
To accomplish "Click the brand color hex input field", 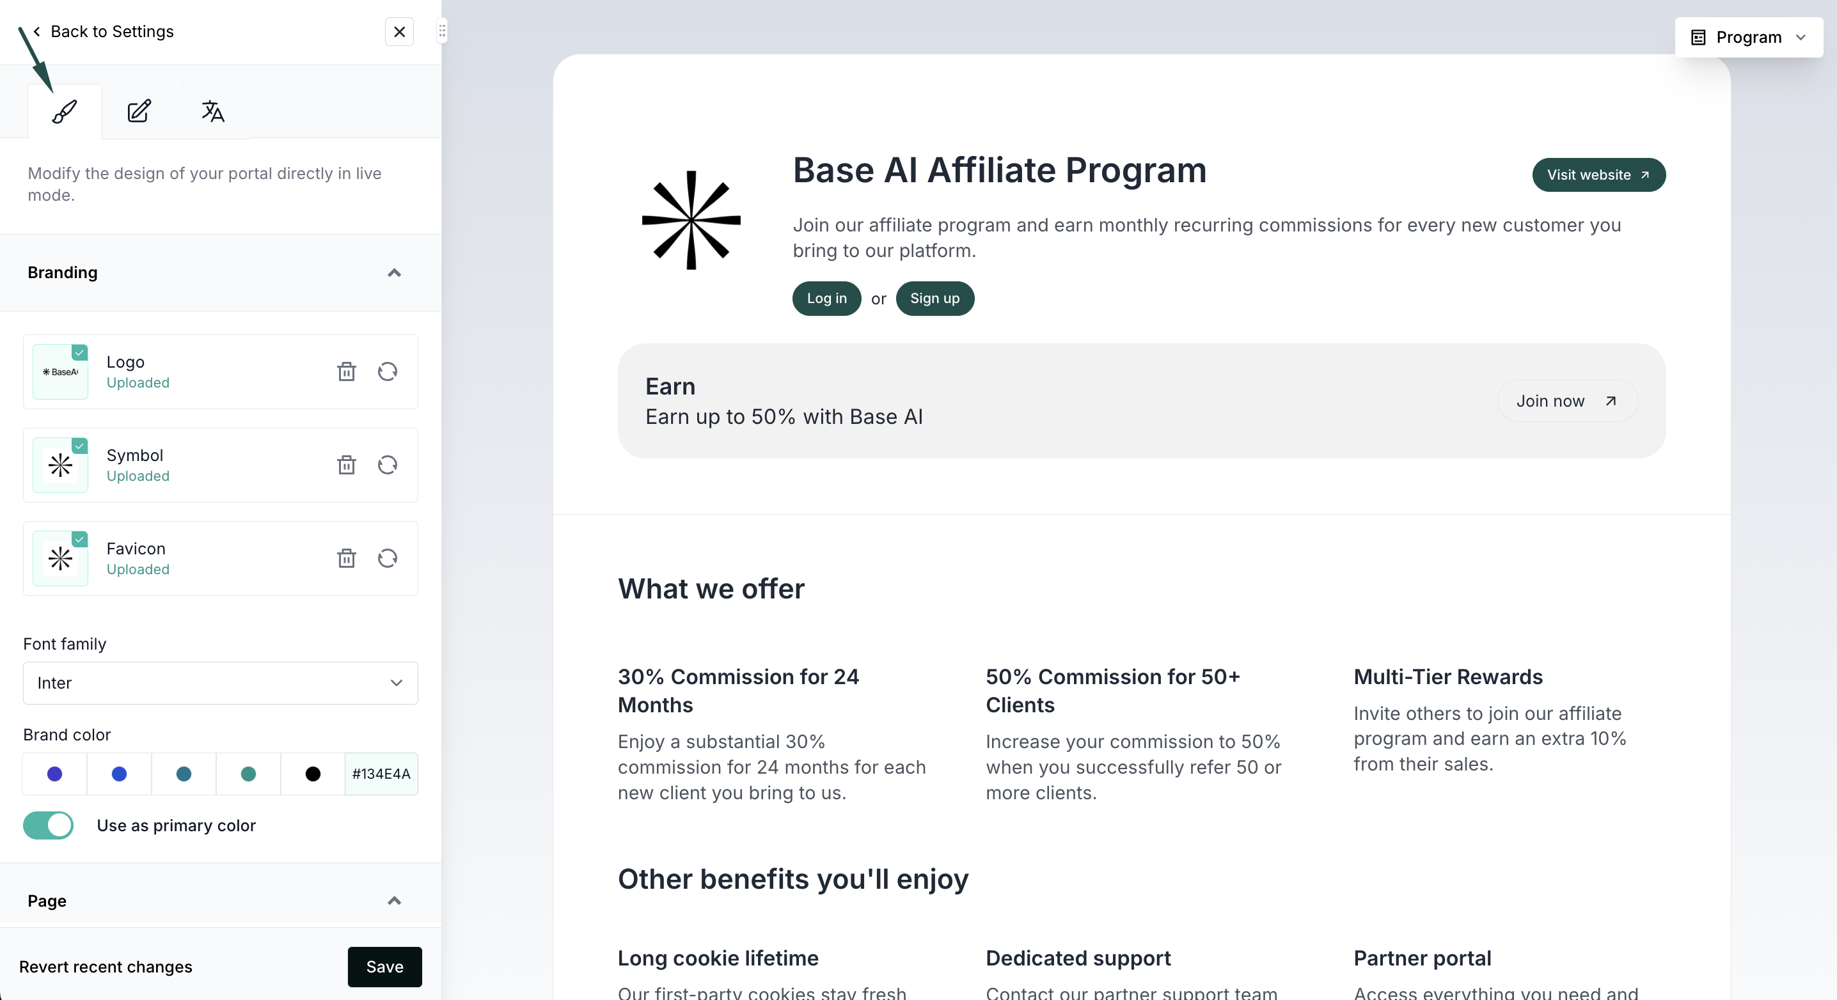I will click(x=381, y=774).
